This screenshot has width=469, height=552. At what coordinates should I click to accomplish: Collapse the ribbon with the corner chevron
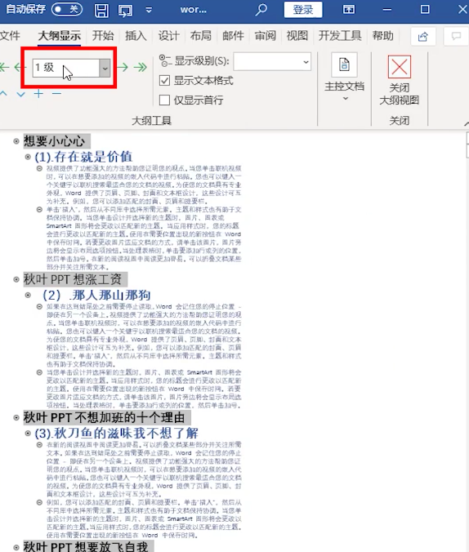[x=467, y=123]
